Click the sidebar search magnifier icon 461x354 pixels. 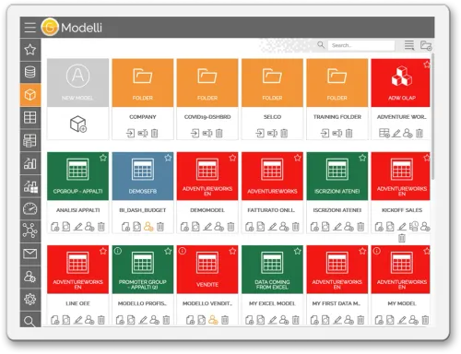click(30, 321)
